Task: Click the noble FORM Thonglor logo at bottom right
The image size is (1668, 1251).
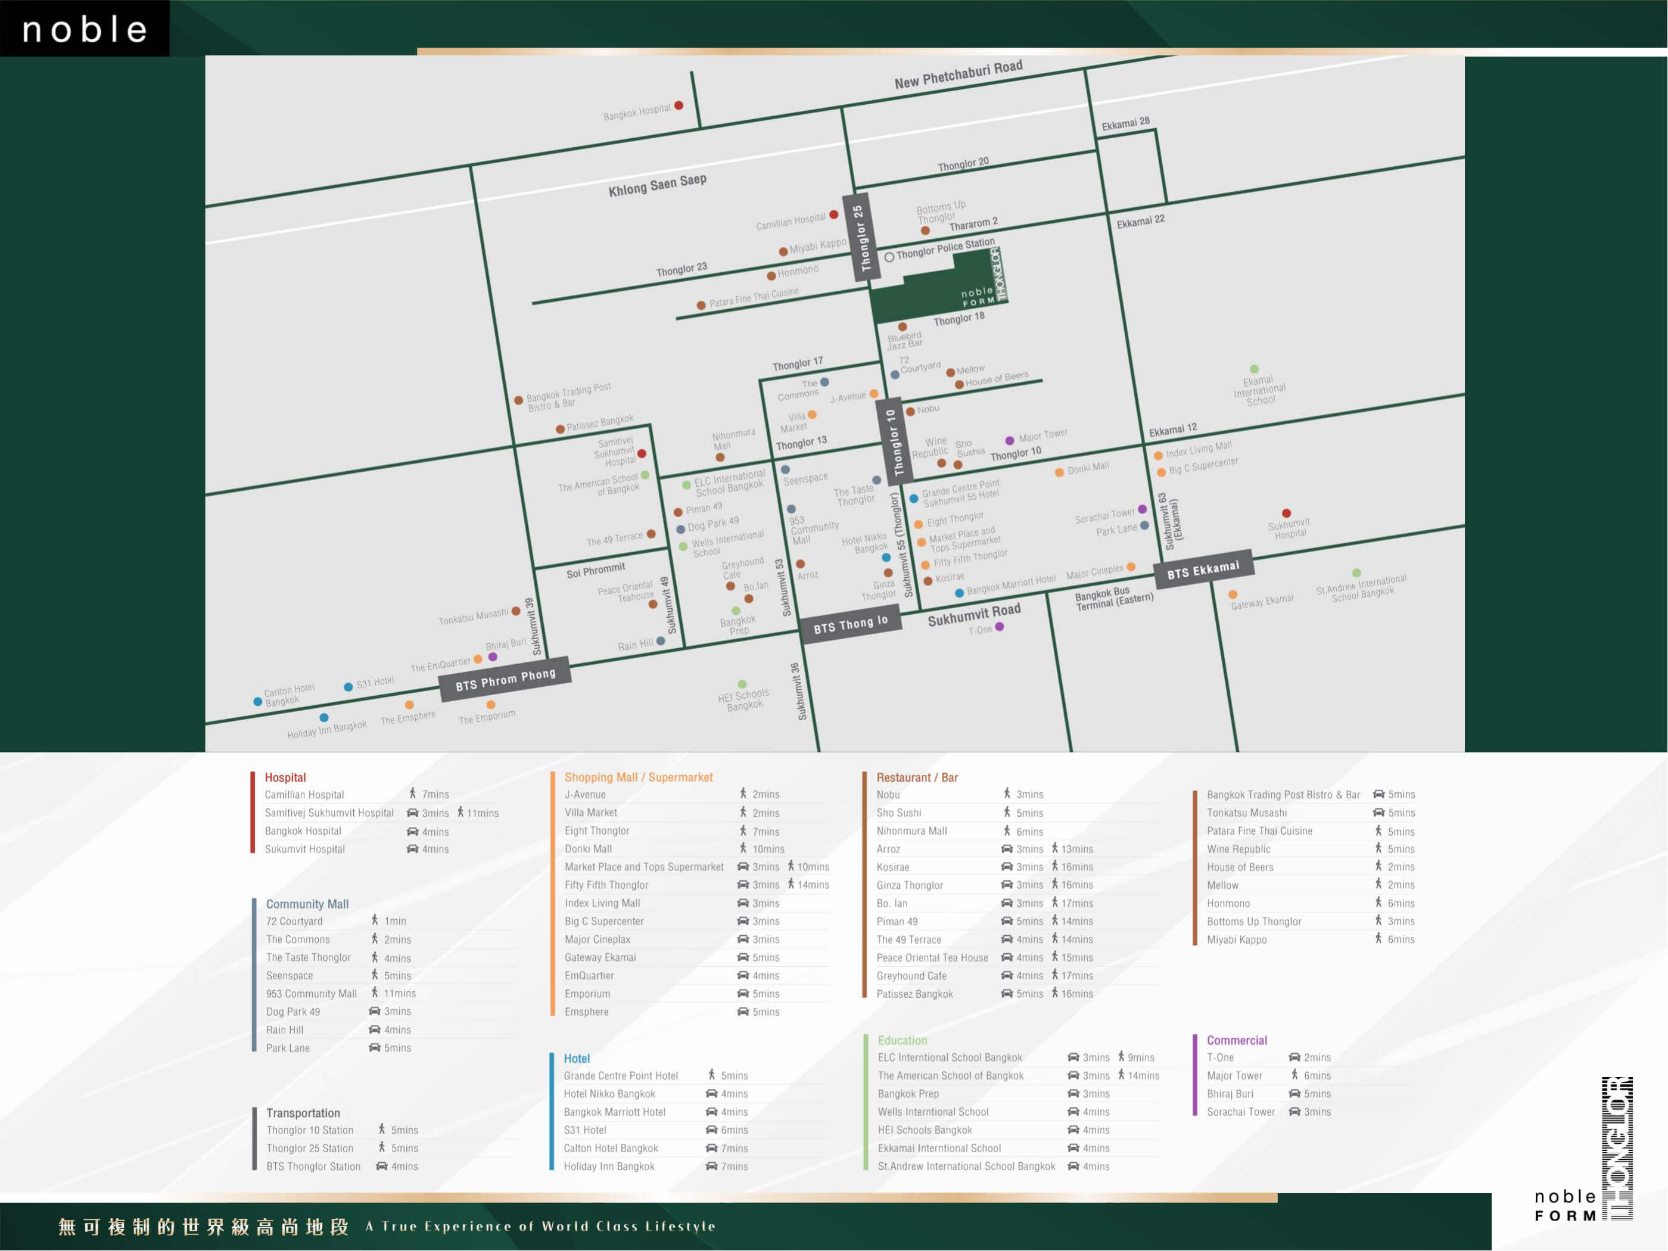Action: 1583,1149
